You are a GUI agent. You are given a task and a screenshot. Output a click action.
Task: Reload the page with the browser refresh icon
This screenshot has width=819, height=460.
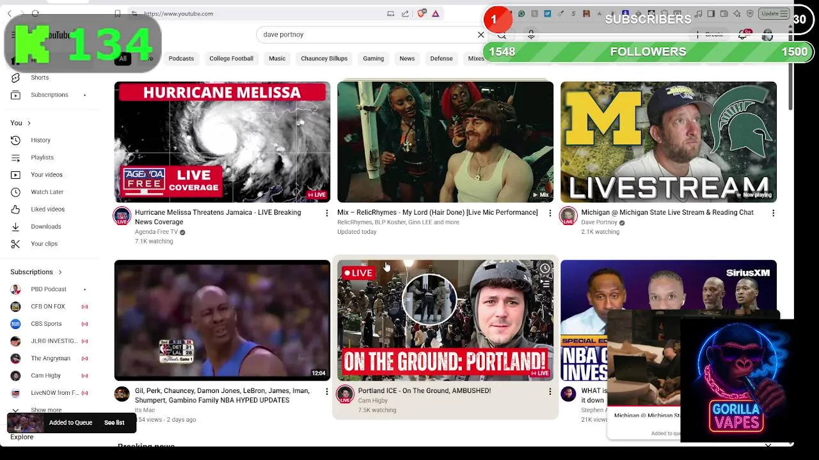(35, 13)
